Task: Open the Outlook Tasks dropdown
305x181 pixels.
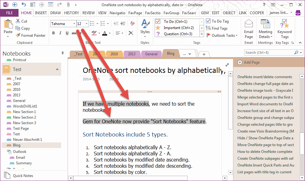Action: [x=222, y=36]
